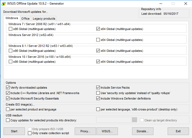Click the 'Repository info' group label

point(151,9)
